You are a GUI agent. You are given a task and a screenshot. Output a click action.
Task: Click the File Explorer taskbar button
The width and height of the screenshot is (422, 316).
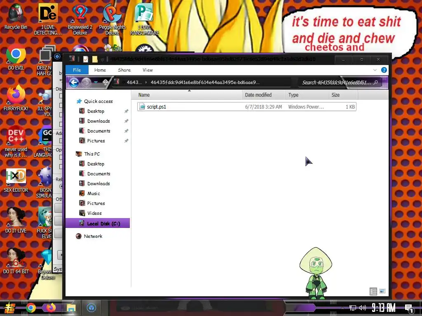tap(71, 307)
